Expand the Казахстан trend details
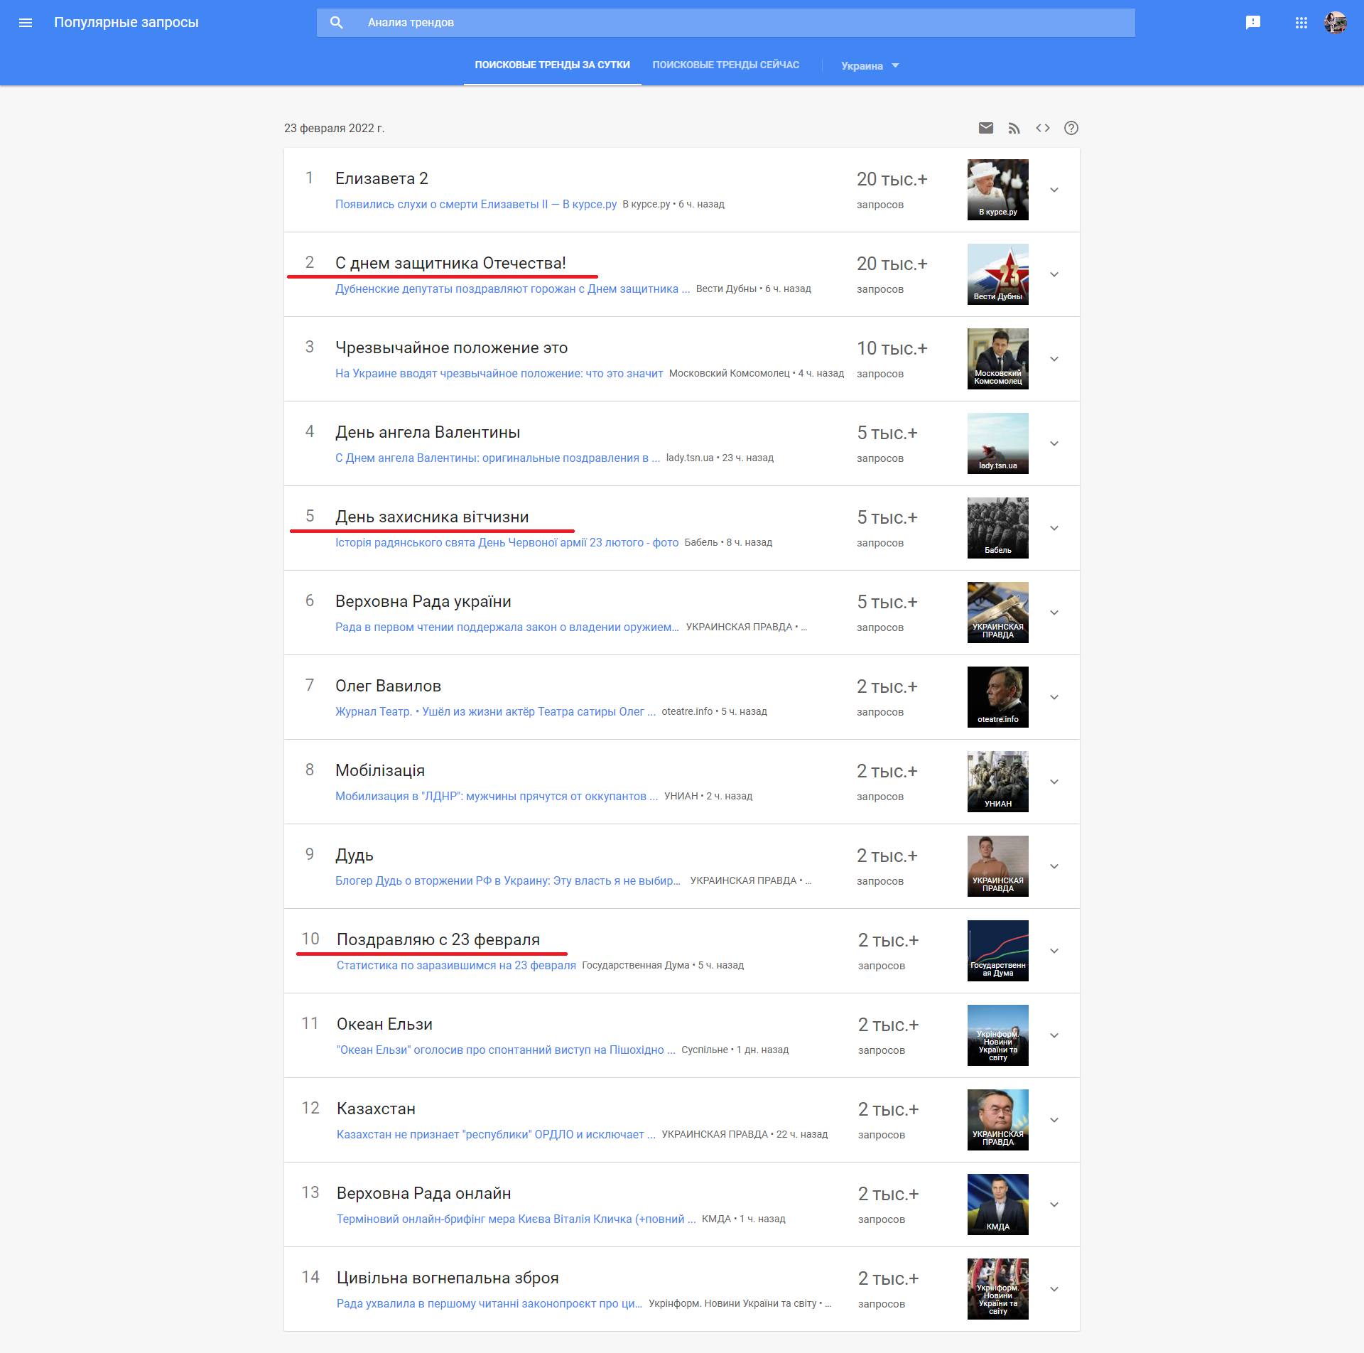This screenshot has height=1353, width=1364. [1054, 1120]
